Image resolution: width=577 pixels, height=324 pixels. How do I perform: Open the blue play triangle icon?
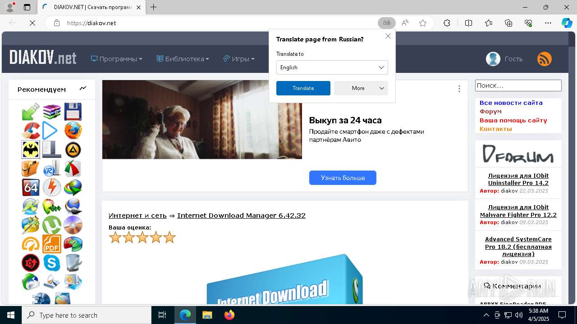[x=50, y=130]
